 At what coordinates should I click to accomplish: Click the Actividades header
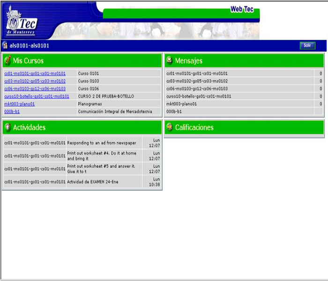(82, 127)
